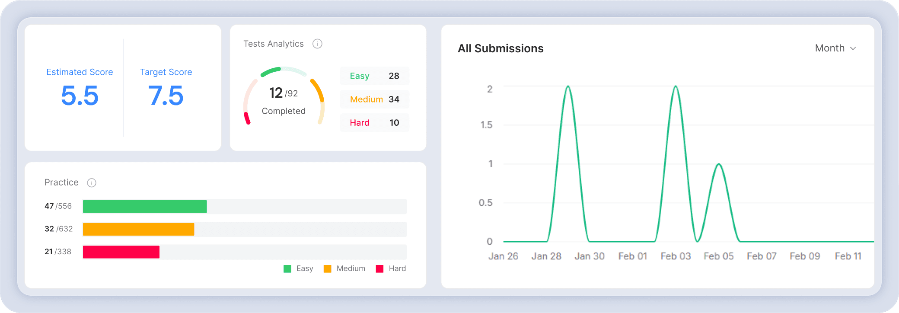Click the orange Medium practice progress bar
Image resolution: width=899 pixels, height=313 pixels.
[x=138, y=229]
